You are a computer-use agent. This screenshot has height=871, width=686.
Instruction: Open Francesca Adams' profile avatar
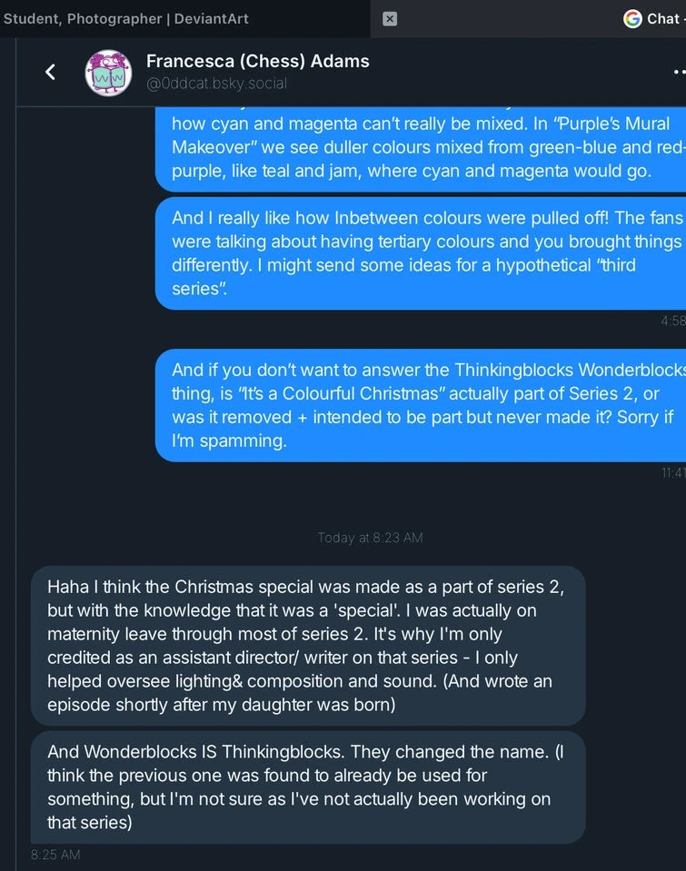tap(108, 73)
